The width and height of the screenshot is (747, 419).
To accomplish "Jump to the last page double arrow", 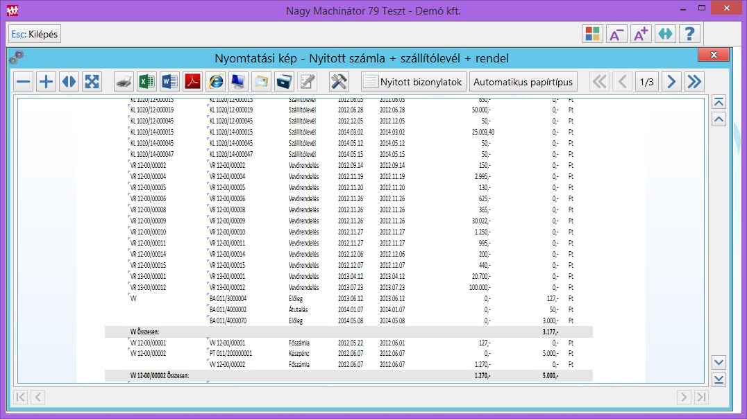I will [x=694, y=82].
